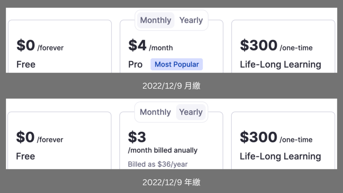The width and height of the screenshot is (343, 193).
Task: Click the Monthly option in the upper switcher
Action: (x=155, y=20)
